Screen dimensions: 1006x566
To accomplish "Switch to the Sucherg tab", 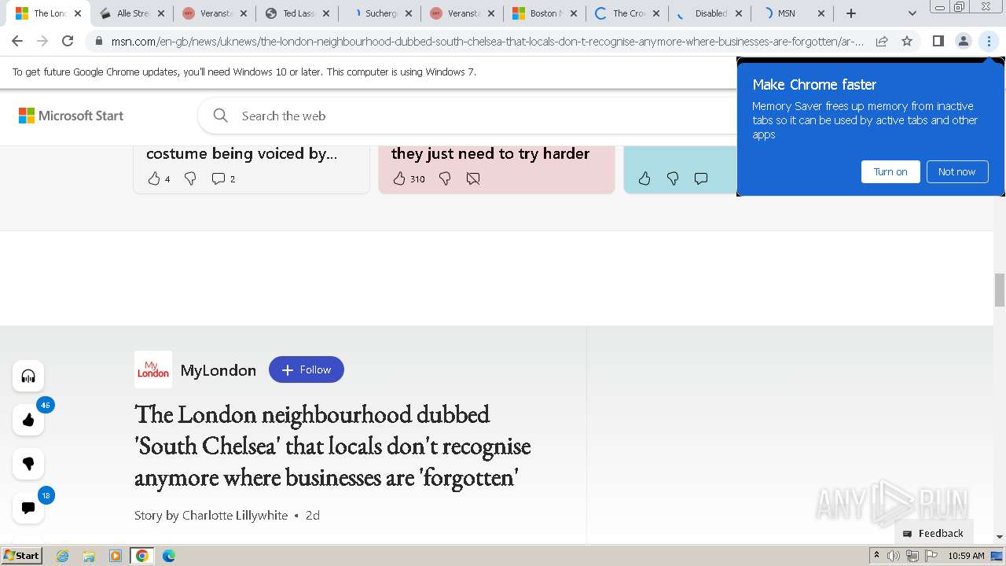I will [380, 13].
